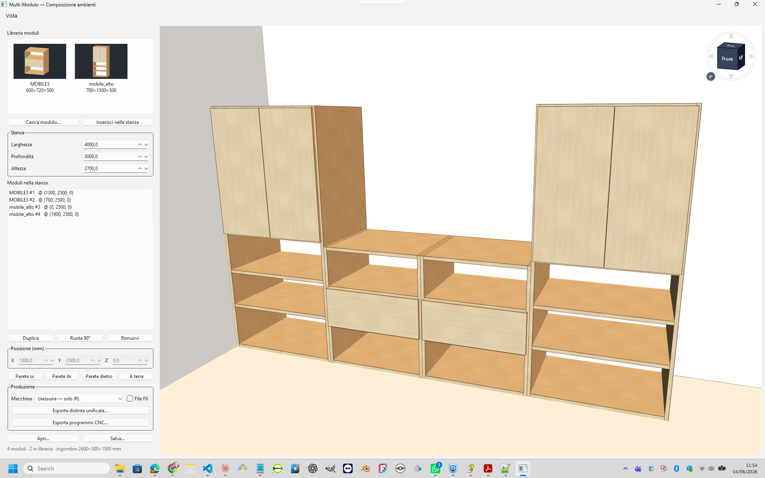
Task: Click the Ruota 90° button
Action: point(80,338)
